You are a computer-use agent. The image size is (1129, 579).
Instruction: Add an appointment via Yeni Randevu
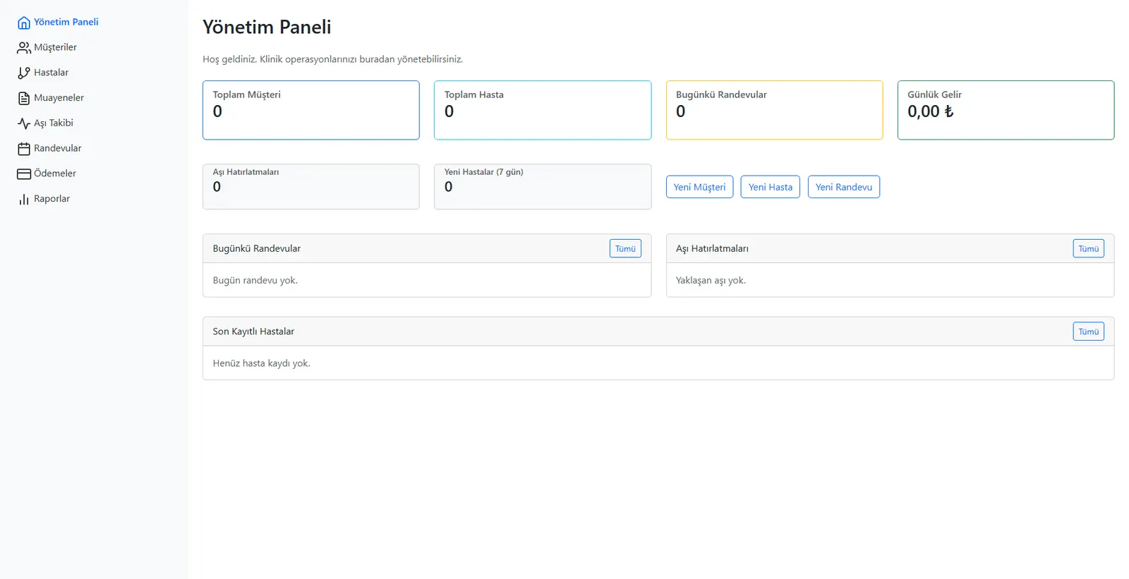point(843,187)
